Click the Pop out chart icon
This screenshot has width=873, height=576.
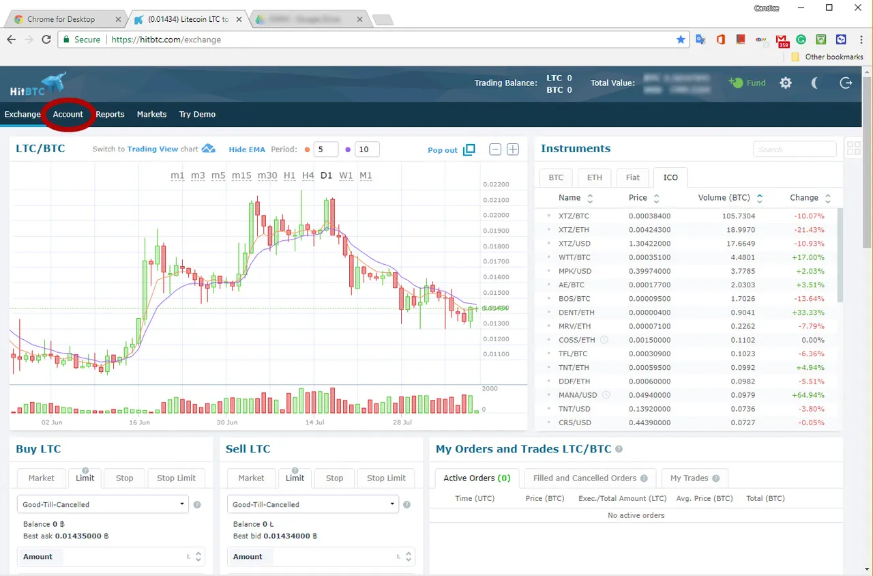tap(469, 149)
